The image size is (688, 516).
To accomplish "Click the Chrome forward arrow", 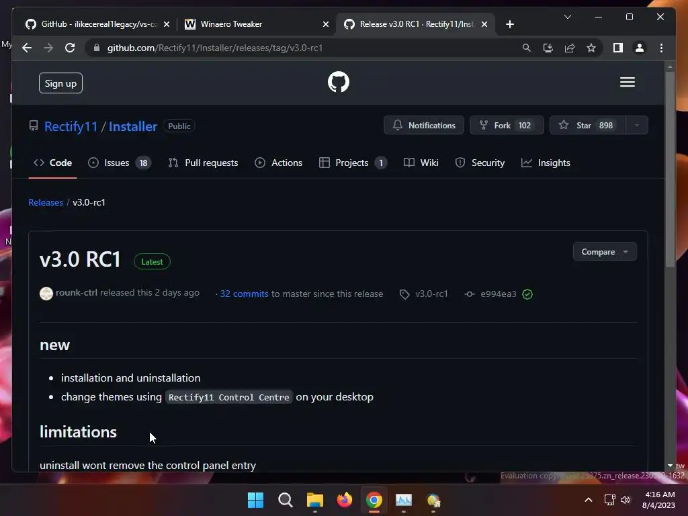I will (x=48, y=48).
